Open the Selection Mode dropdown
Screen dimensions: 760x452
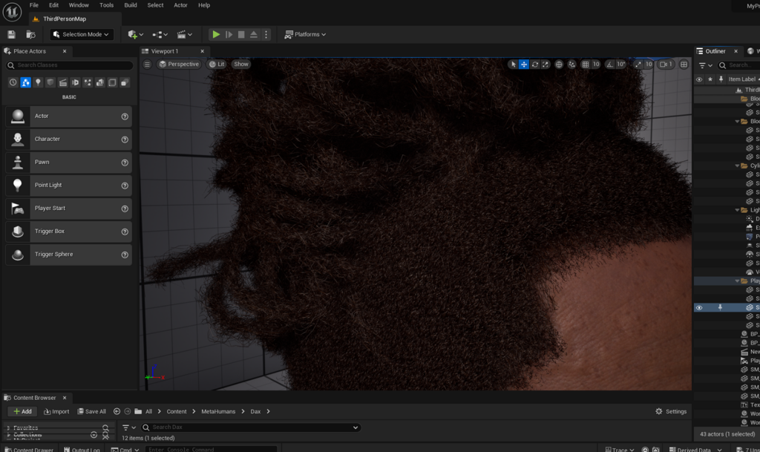point(82,33)
